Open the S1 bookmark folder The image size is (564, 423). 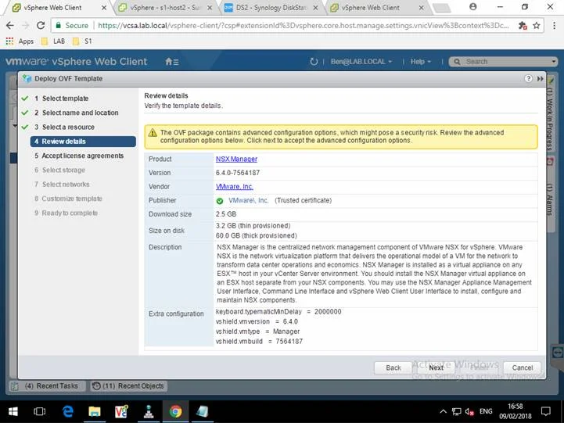pos(82,41)
